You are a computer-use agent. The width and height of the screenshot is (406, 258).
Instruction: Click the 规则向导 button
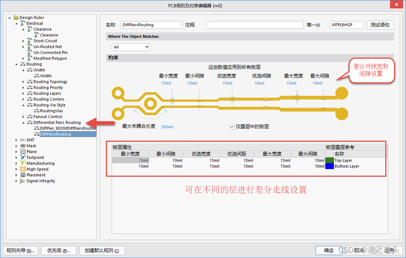pos(20,250)
